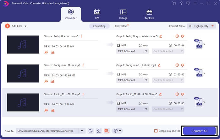
Task: Enable Merge into one file checkbox
Action: click(156, 131)
